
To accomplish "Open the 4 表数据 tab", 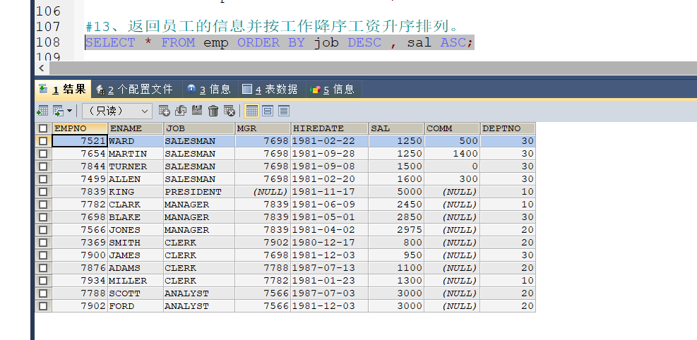I will [270, 89].
